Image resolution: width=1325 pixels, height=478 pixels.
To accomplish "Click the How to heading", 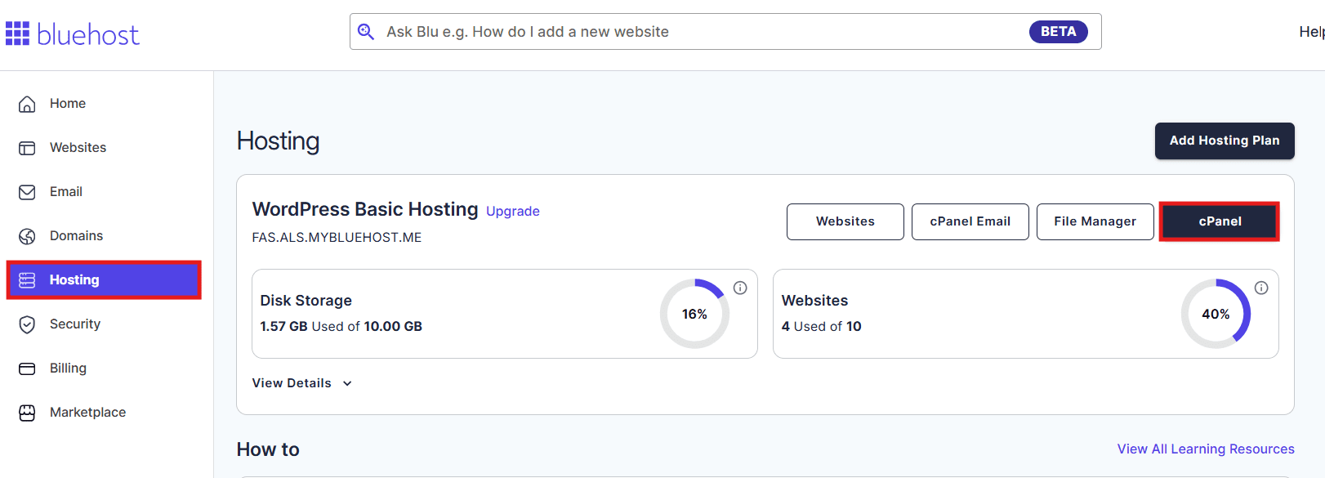I will (268, 449).
